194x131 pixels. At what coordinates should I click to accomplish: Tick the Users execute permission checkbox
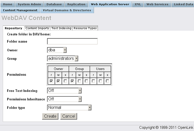click(x=108, y=81)
